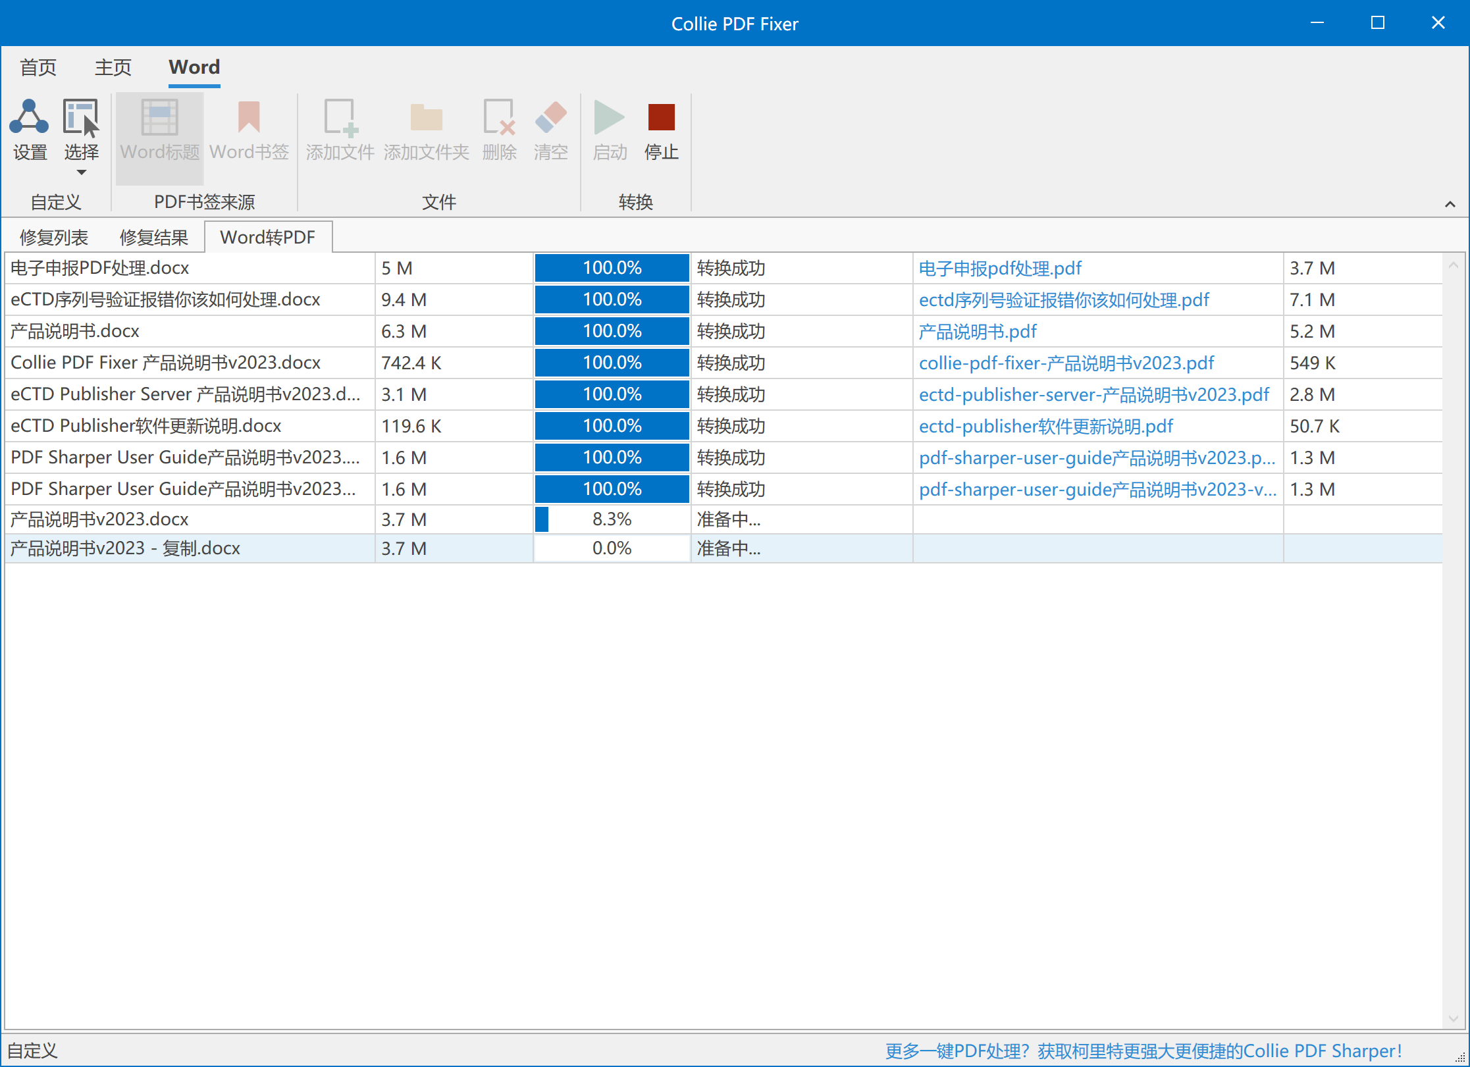Select row 电子申报PDF处理.docx

723,268
